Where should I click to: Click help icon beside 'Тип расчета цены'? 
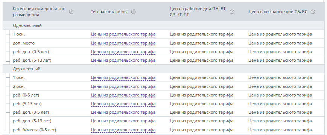pos(133,12)
